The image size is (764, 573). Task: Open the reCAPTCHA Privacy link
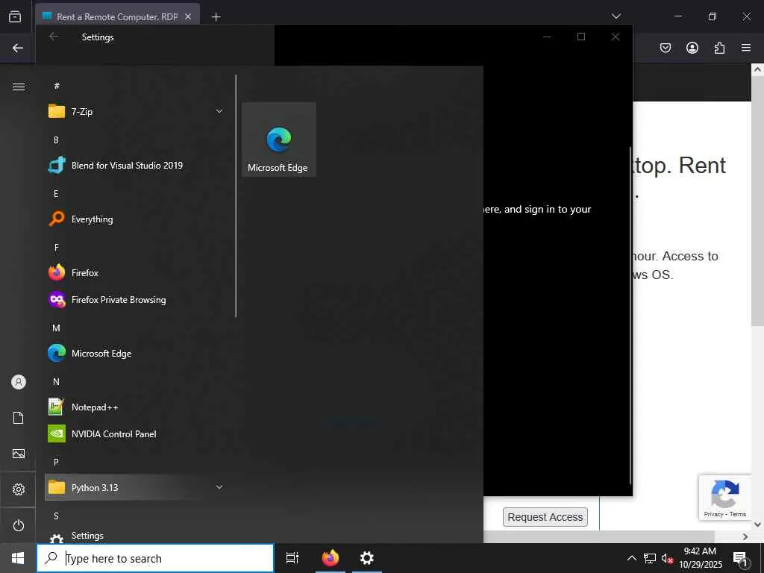click(713, 514)
